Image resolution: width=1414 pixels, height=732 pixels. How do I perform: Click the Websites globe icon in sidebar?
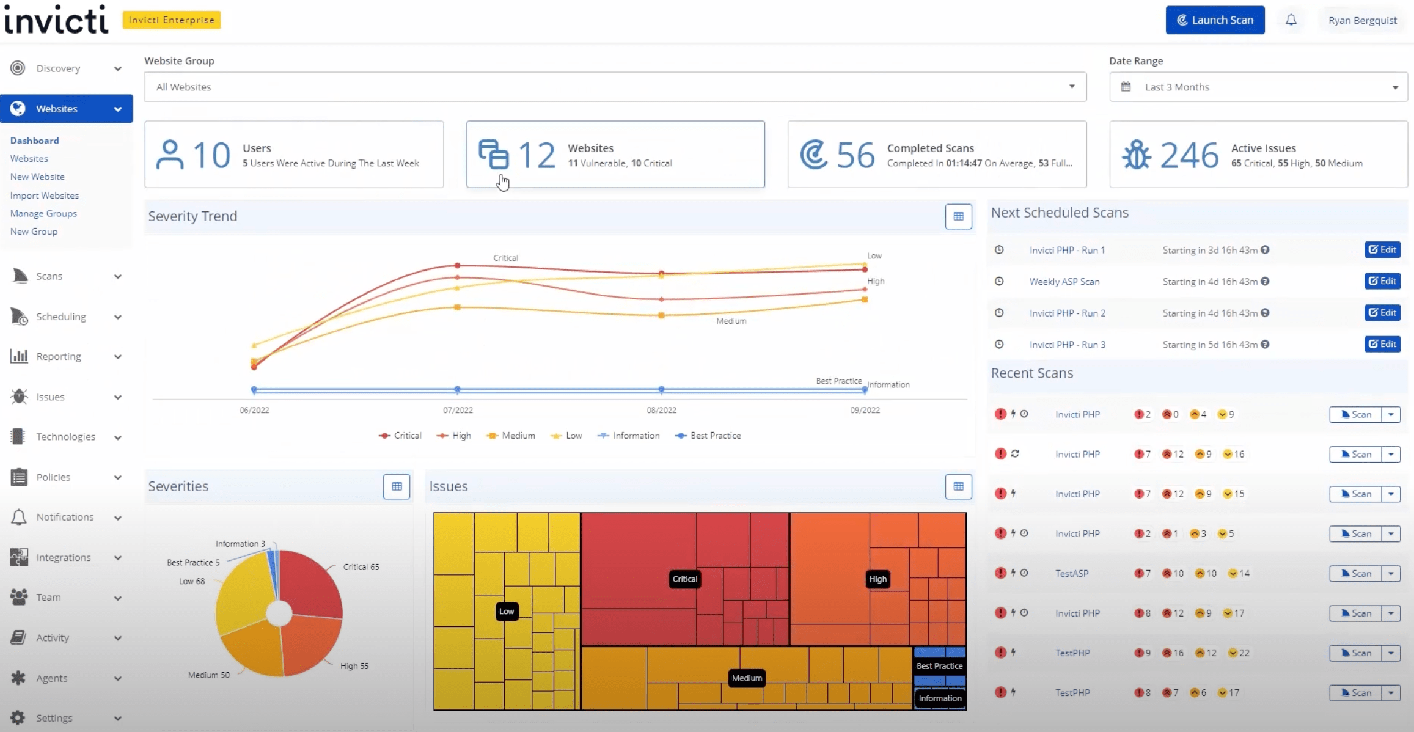click(x=18, y=108)
